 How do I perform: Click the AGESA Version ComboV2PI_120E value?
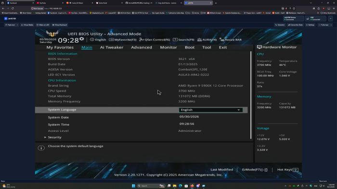tap(193, 70)
